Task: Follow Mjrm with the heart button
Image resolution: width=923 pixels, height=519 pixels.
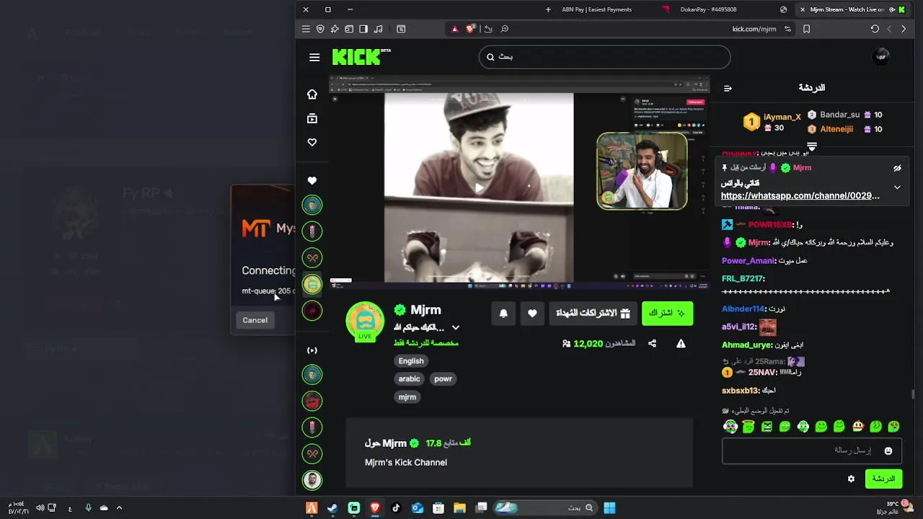Action: (x=532, y=313)
